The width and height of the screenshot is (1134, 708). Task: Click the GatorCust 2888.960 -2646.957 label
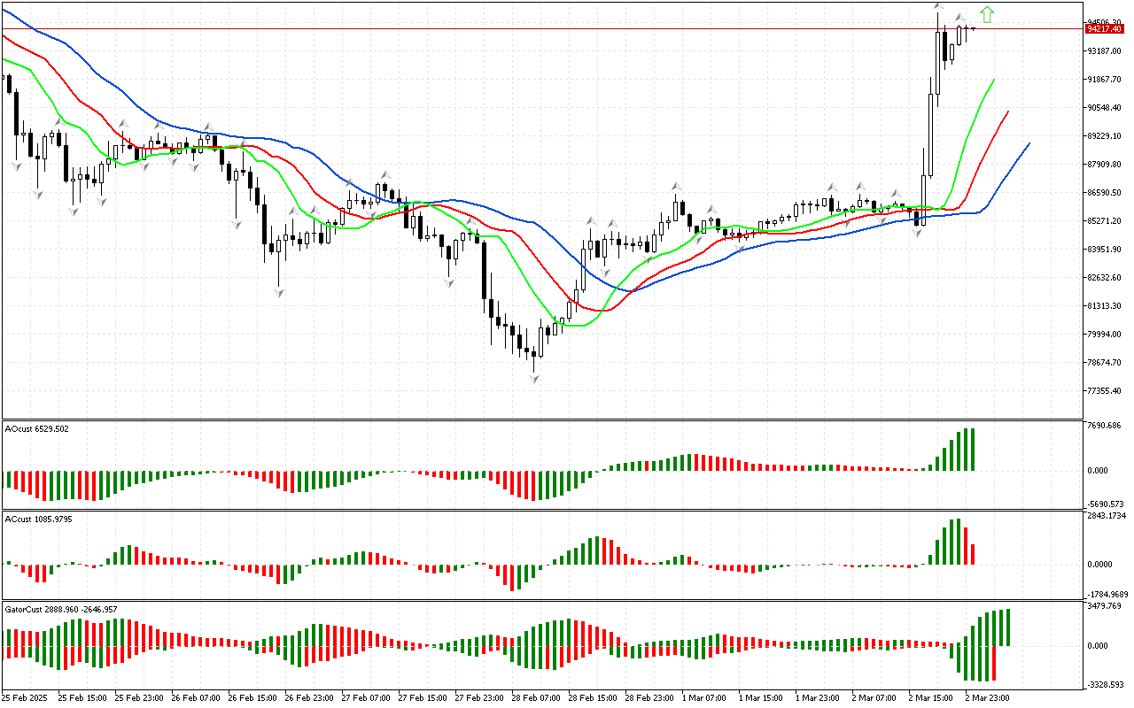pyautogui.click(x=61, y=609)
